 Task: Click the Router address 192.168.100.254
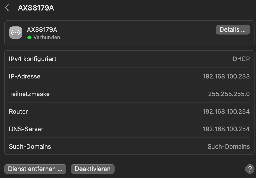pyautogui.click(x=226, y=112)
